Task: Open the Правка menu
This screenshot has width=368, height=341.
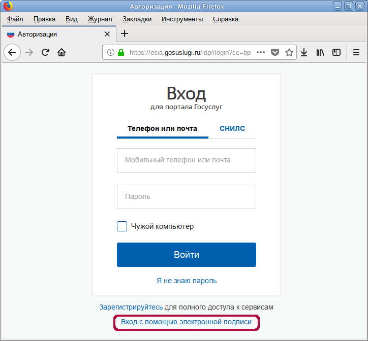Action: point(44,19)
